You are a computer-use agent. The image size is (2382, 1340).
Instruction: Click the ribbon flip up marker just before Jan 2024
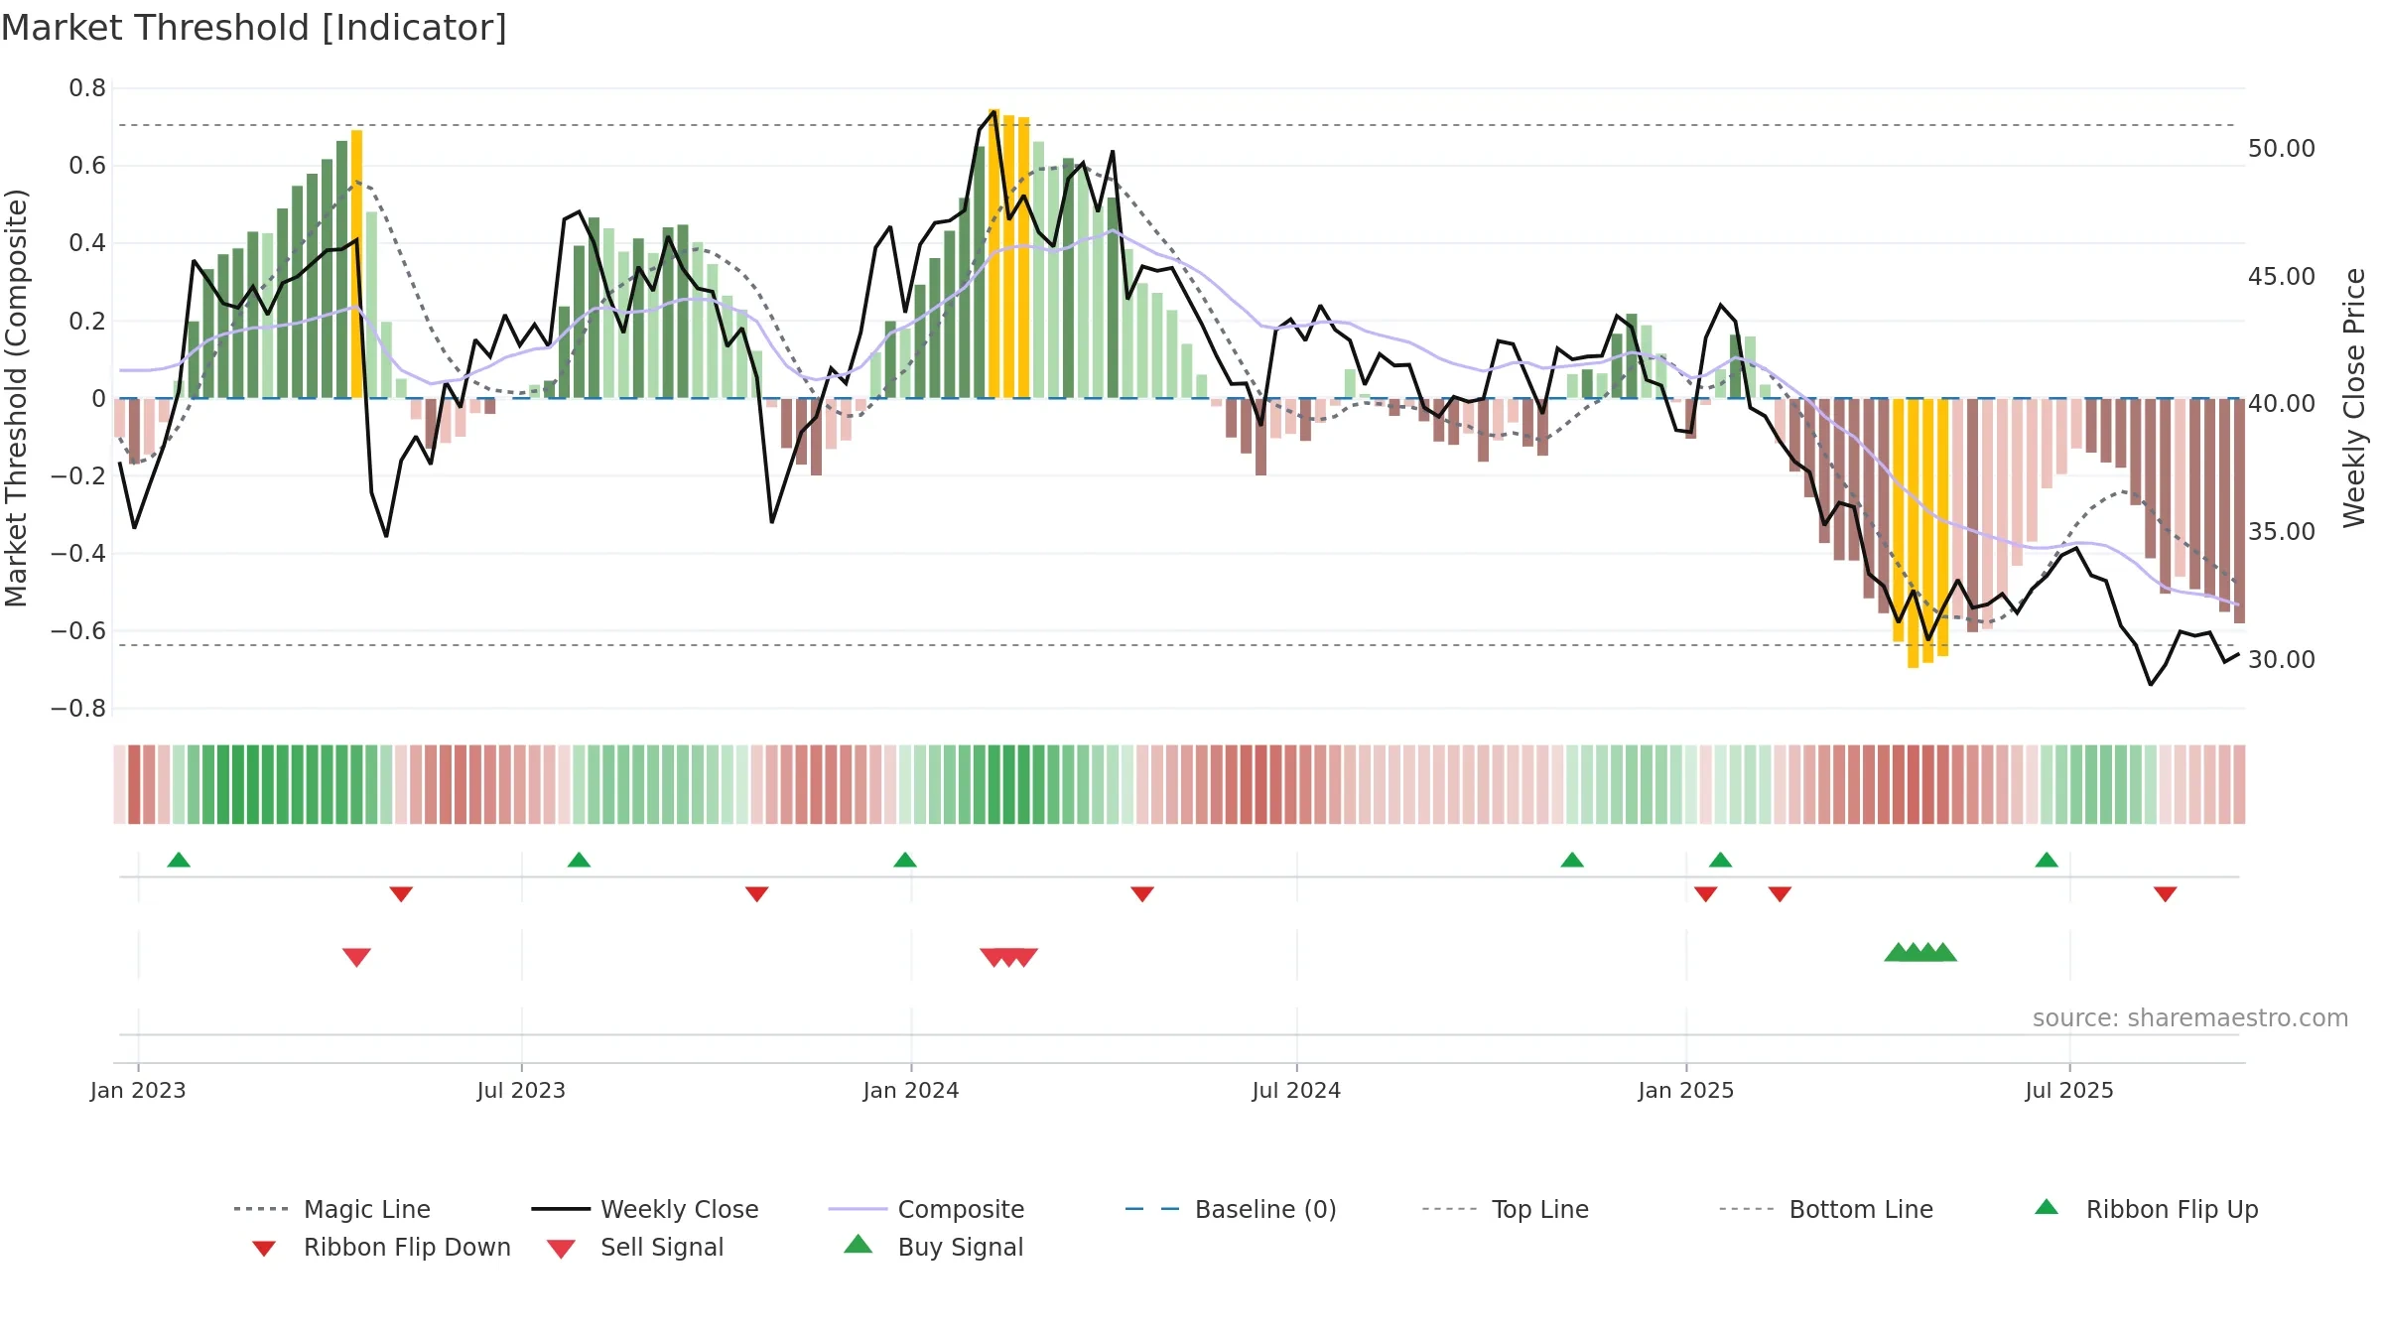tap(905, 860)
